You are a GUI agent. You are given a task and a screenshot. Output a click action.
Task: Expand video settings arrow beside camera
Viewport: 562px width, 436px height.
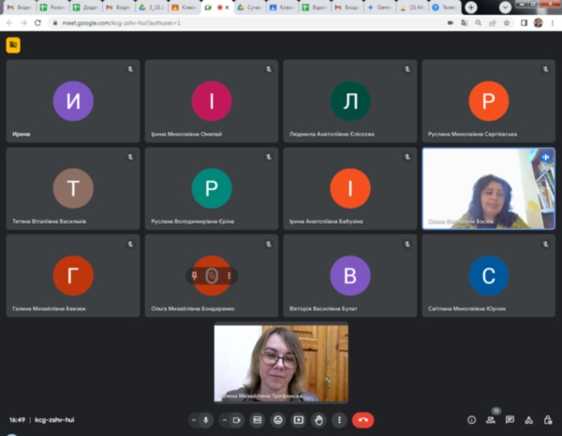[x=224, y=420]
